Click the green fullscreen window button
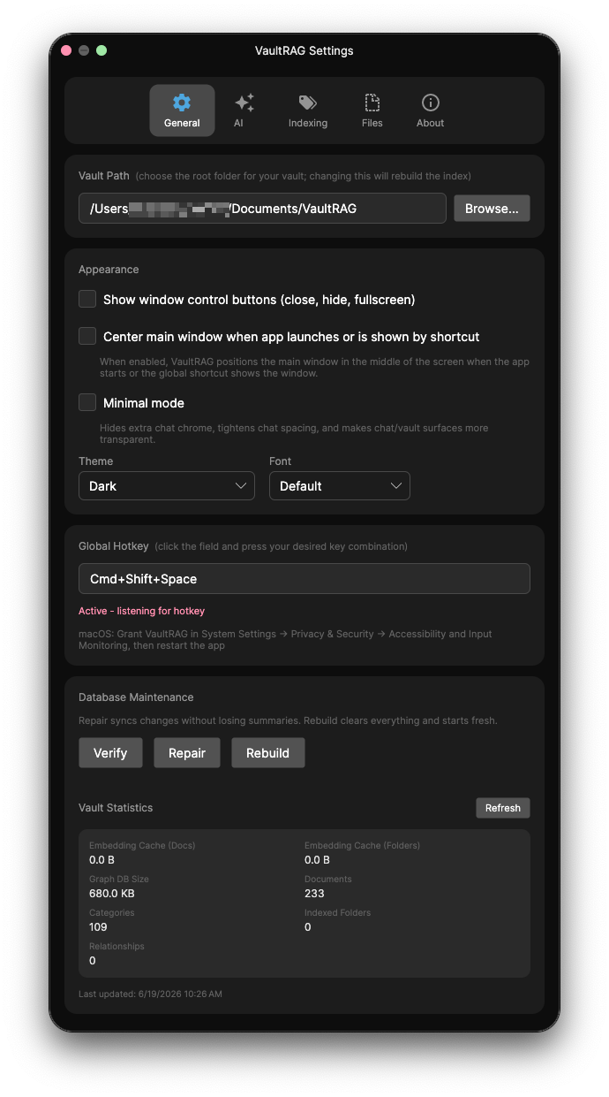609x1097 pixels. [101, 50]
